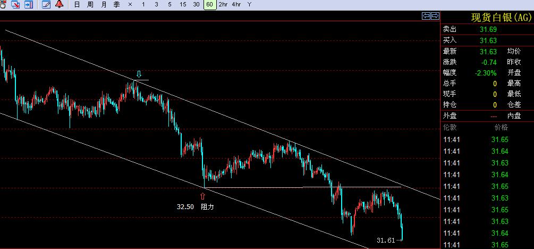534x249 pixels.
Task: Select the 5-minute timeframe
Action: (169, 4)
